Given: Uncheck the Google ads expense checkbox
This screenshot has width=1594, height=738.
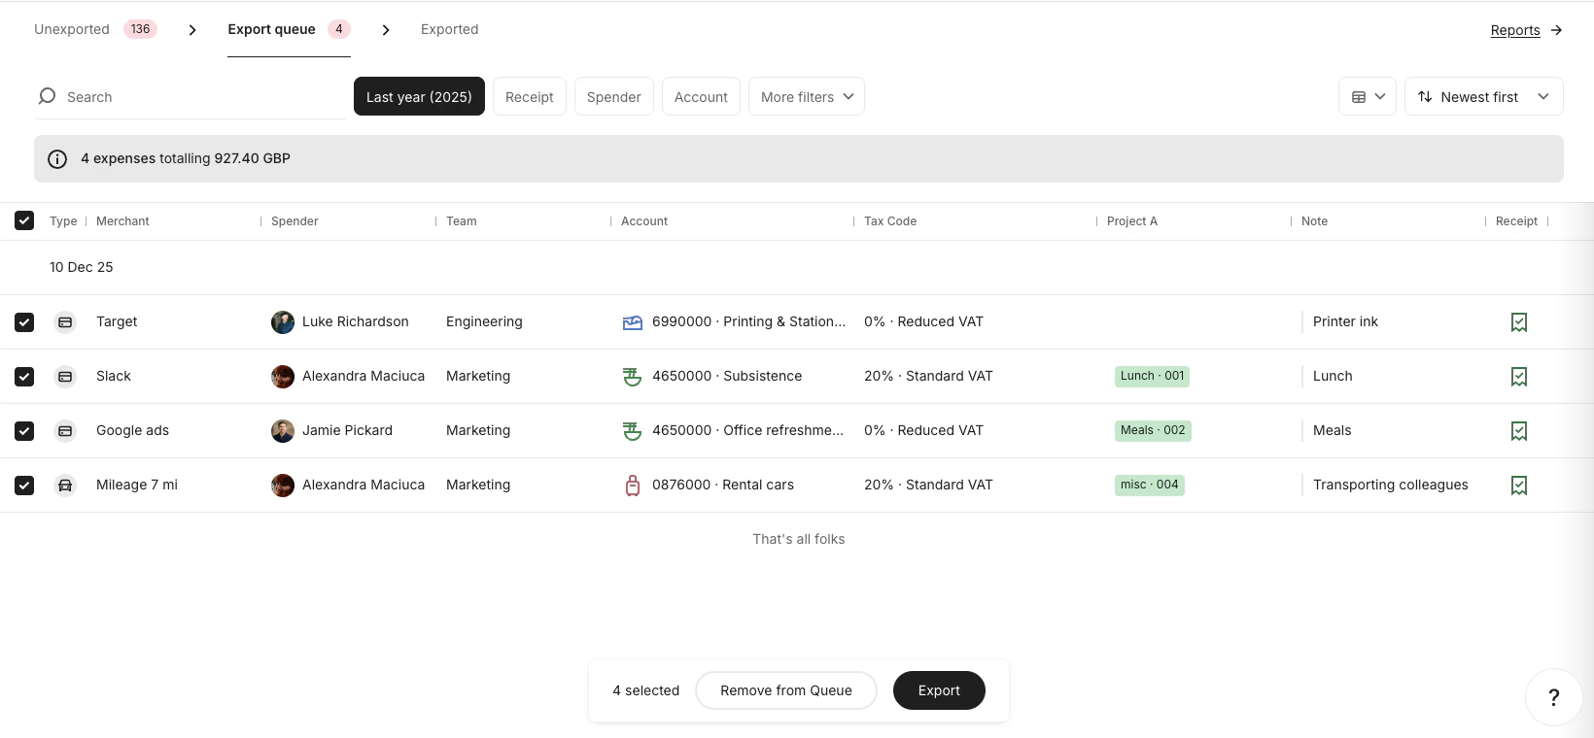Looking at the screenshot, I should [24, 430].
